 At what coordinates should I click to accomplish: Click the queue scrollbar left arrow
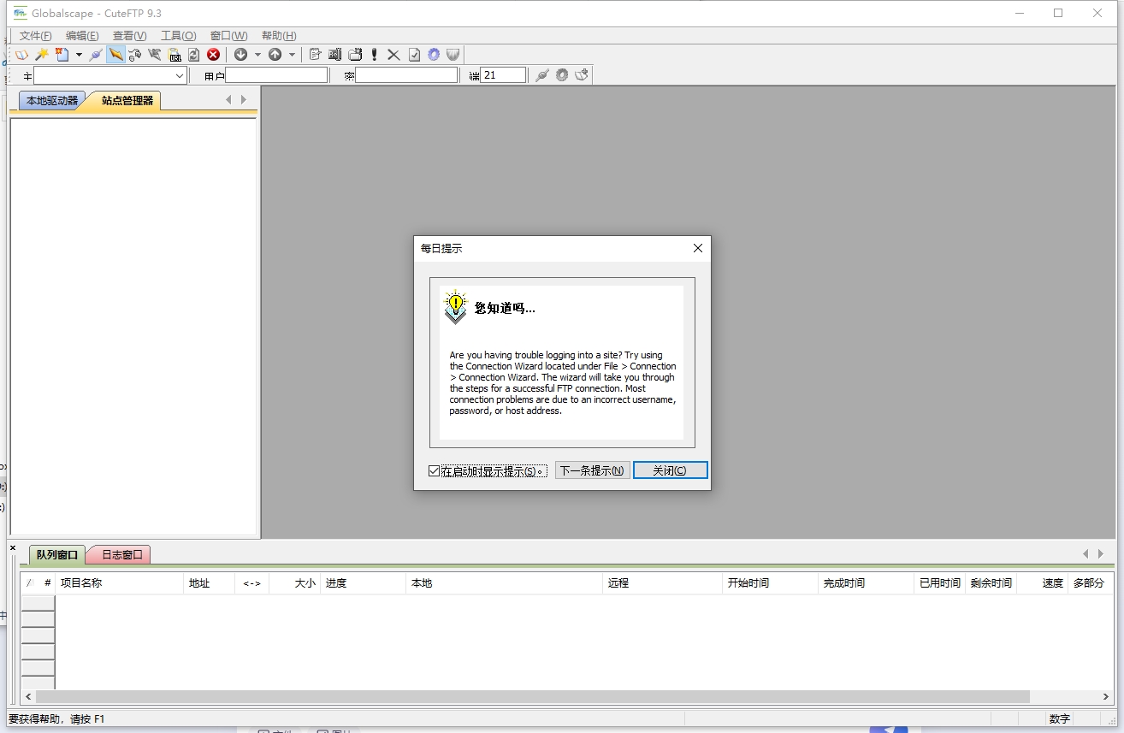[27, 697]
